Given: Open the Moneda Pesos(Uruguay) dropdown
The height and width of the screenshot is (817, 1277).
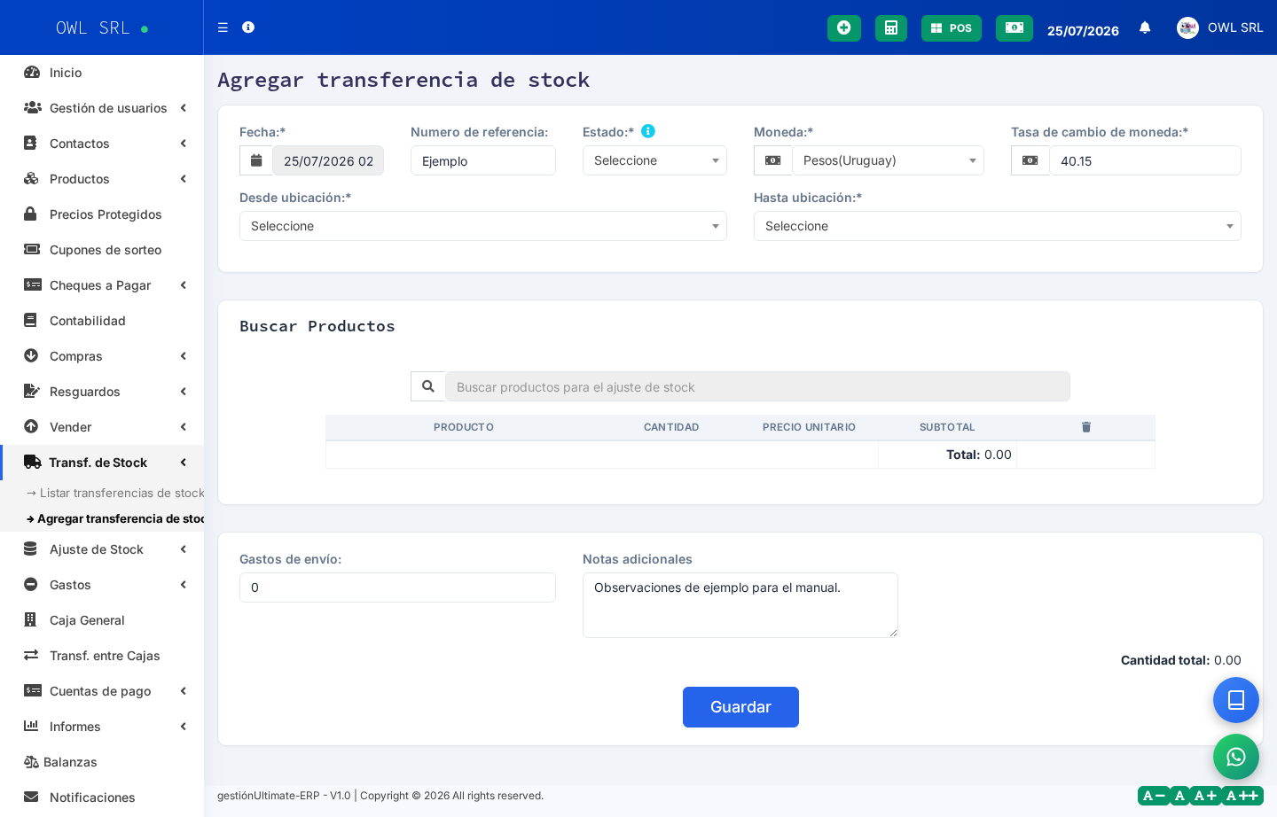Looking at the screenshot, I should click(888, 160).
